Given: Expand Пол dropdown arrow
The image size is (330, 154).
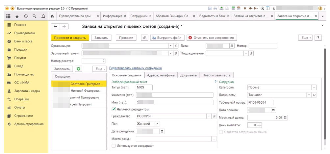Looking at the screenshot, I should pos(157,124).
